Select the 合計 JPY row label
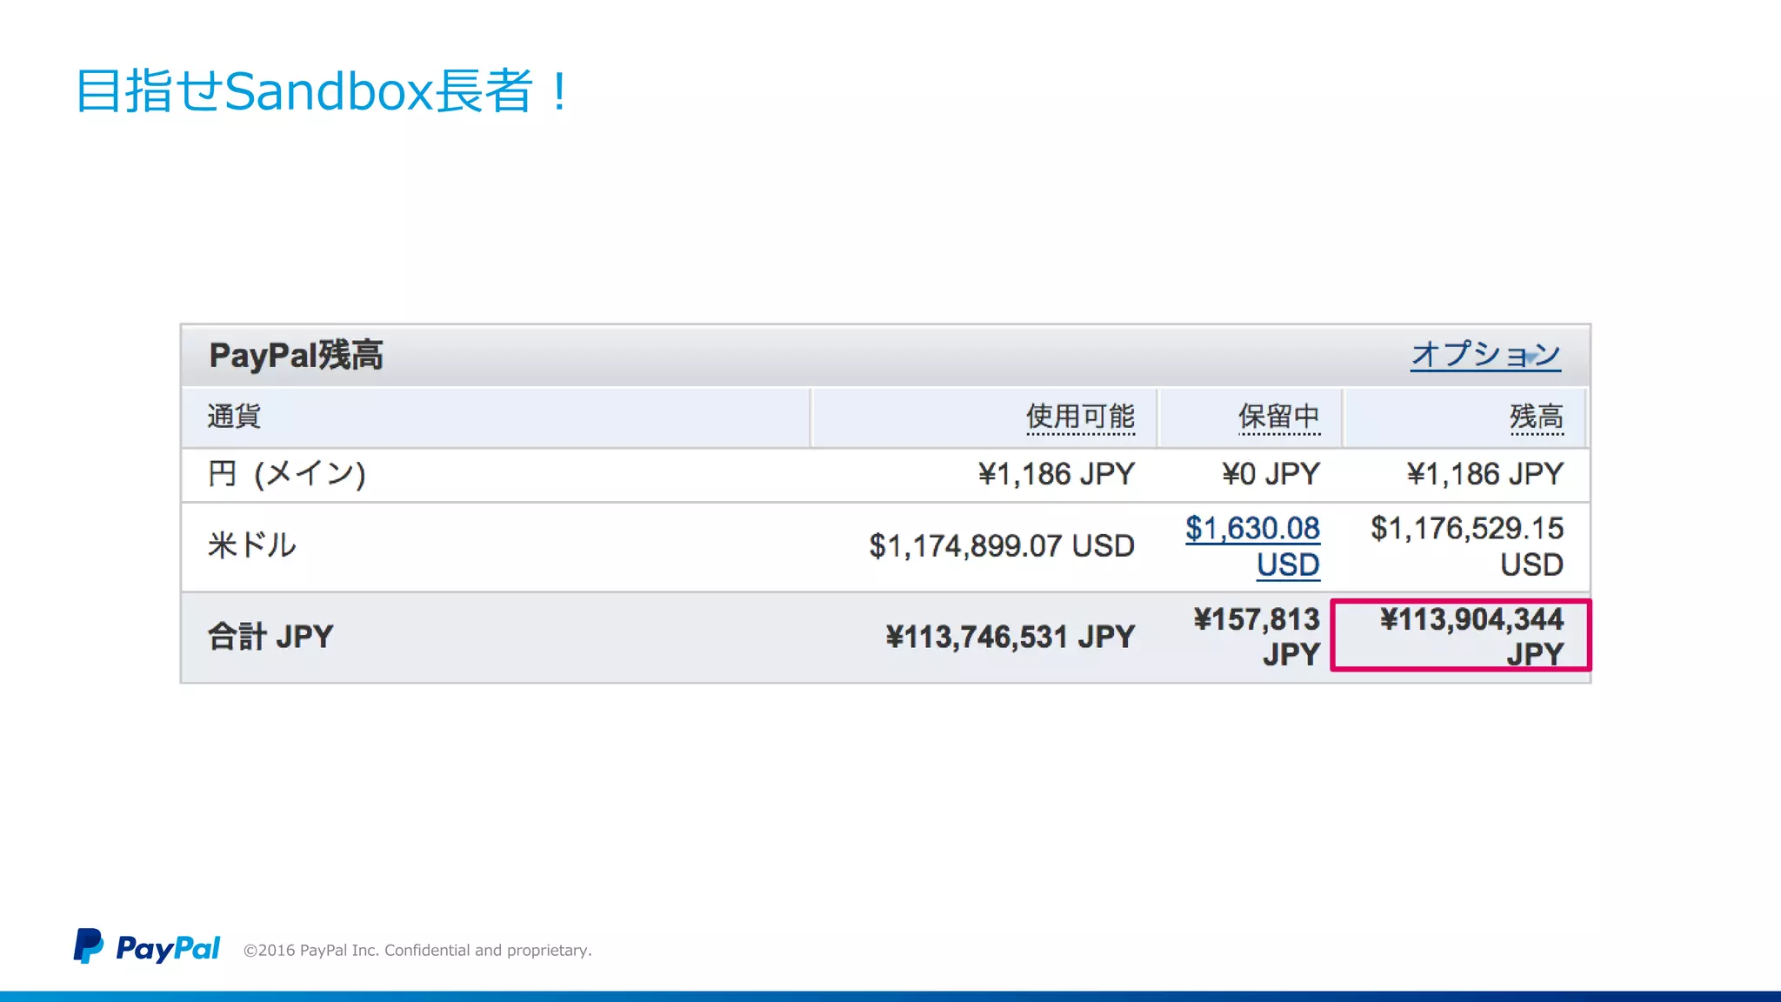Viewport: 1781px width, 1002px height. [270, 637]
